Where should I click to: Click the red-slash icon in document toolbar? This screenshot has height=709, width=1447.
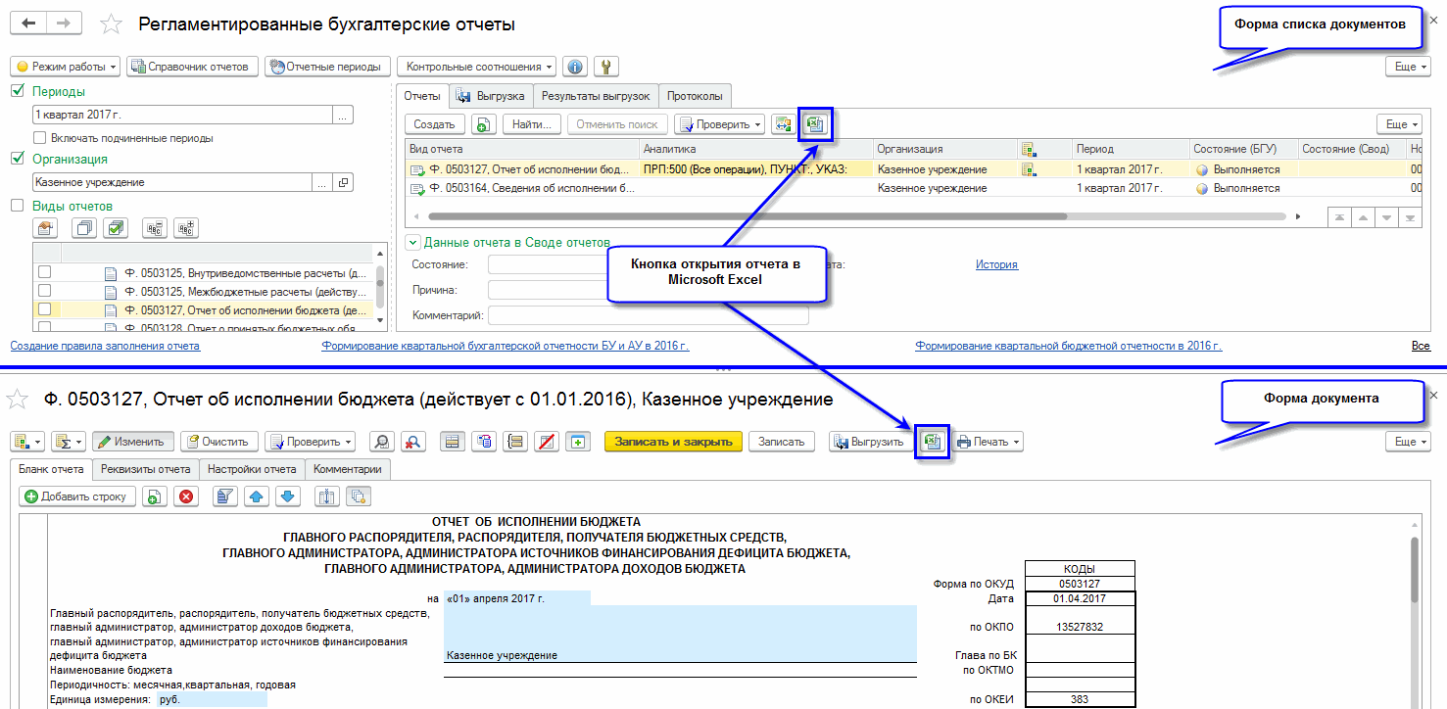(x=547, y=442)
